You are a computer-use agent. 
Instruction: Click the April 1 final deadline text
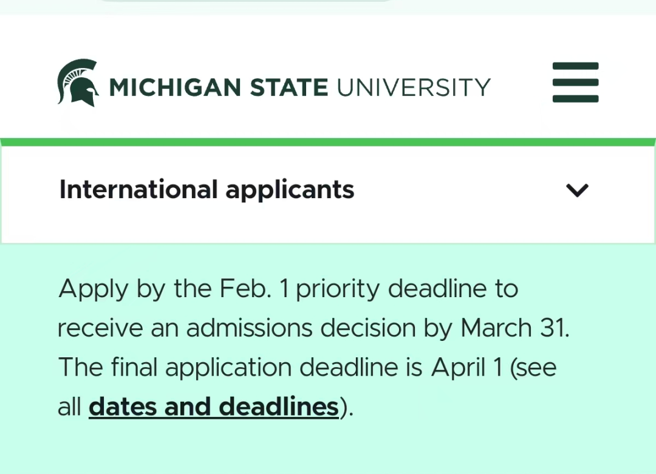(x=466, y=367)
